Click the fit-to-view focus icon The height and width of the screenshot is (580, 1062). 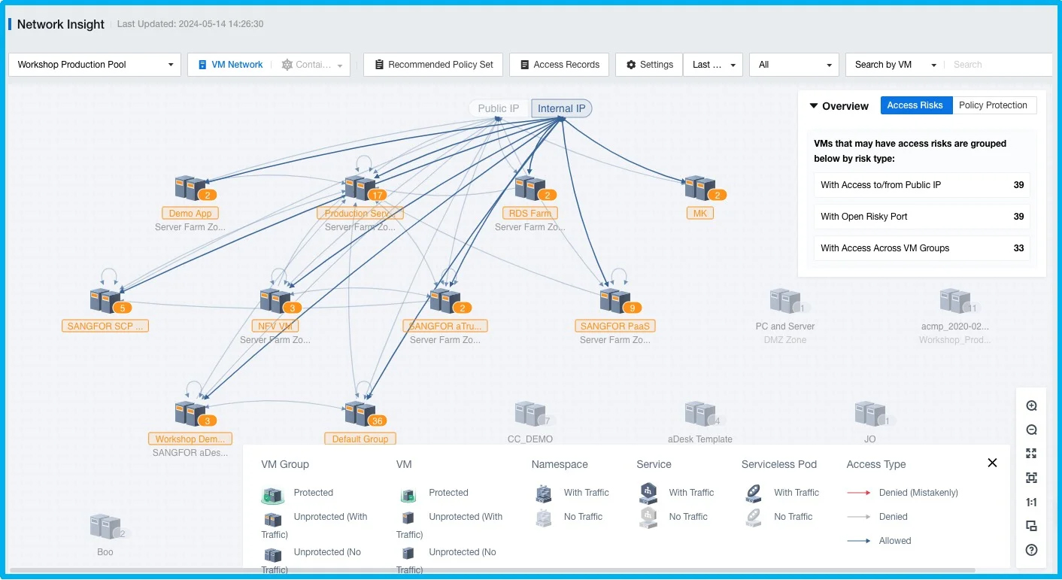pos(1031,477)
